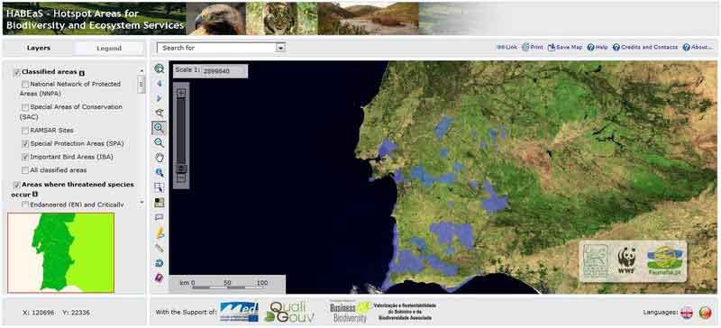
Task: Click zoom slider plus button on map
Action: tap(181, 93)
